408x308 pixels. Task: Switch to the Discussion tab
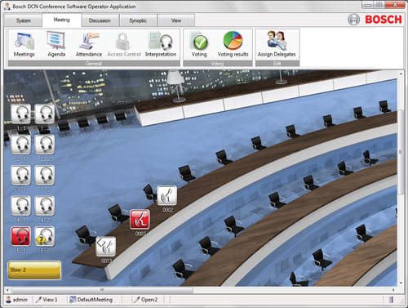click(100, 20)
